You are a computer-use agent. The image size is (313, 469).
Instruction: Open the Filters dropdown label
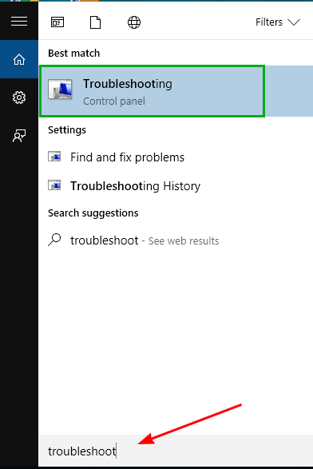click(x=269, y=22)
